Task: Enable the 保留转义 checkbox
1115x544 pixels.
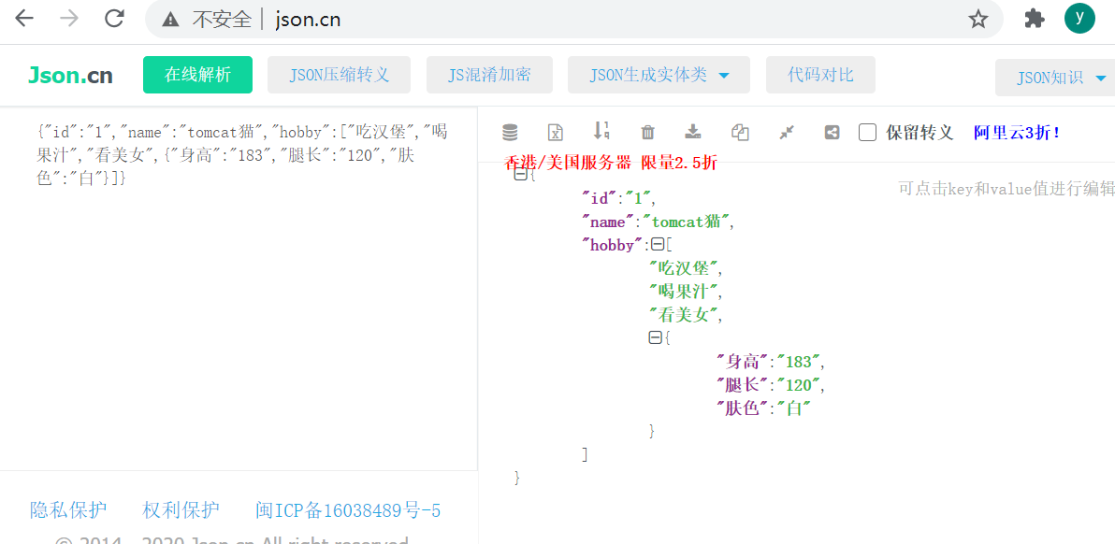Action: click(x=867, y=133)
